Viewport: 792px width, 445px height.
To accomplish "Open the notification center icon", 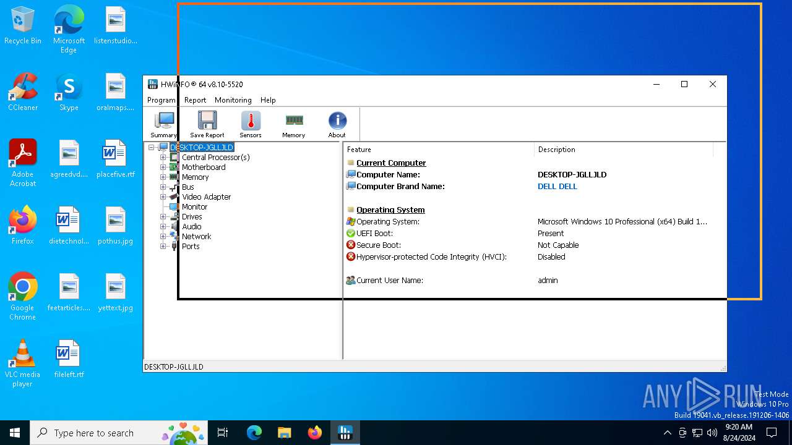I will pos(772,433).
